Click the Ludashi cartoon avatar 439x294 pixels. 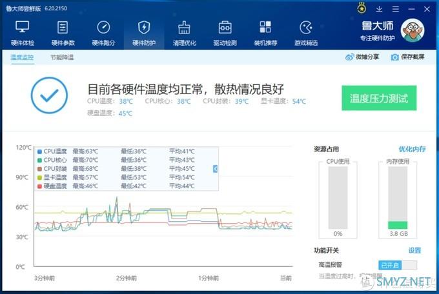pos(413,30)
